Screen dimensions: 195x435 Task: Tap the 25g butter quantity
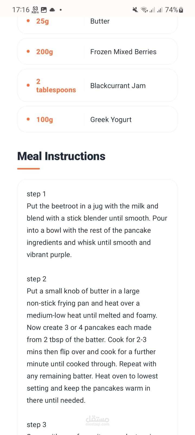(x=43, y=21)
